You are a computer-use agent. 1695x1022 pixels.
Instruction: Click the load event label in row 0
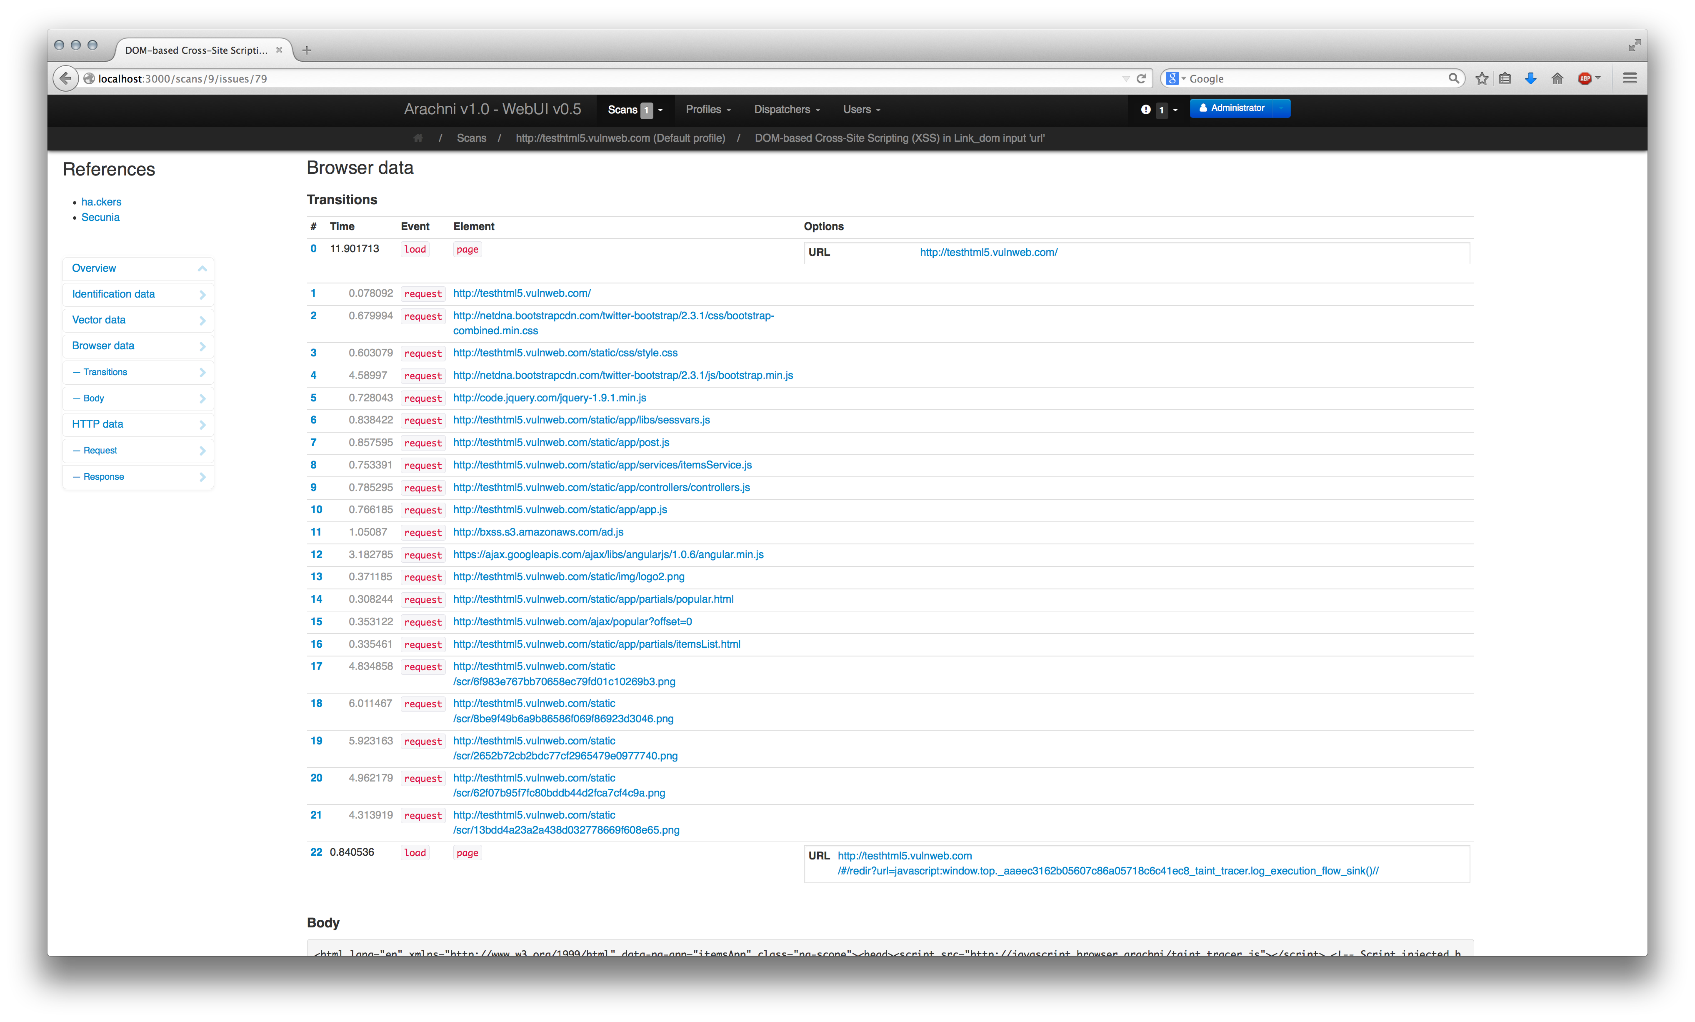point(415,249)
